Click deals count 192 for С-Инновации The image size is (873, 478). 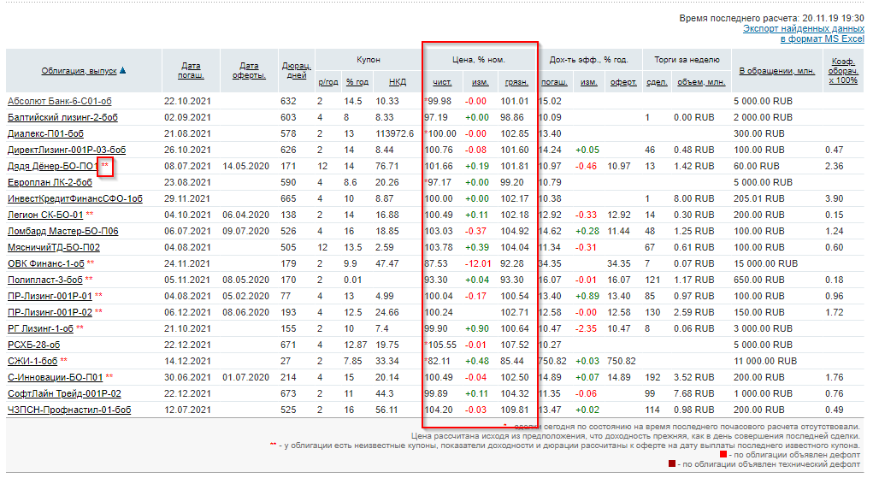click(652, 377)
